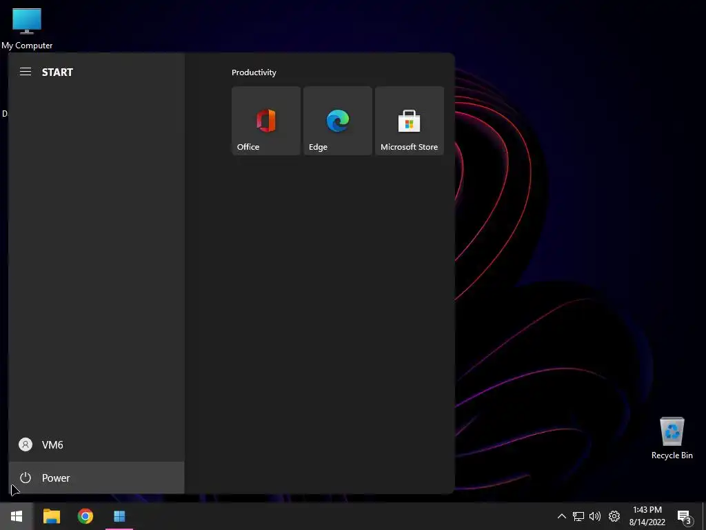Click the Productivity group heading
The image size is (706, 530).
(x=254, y=72)
